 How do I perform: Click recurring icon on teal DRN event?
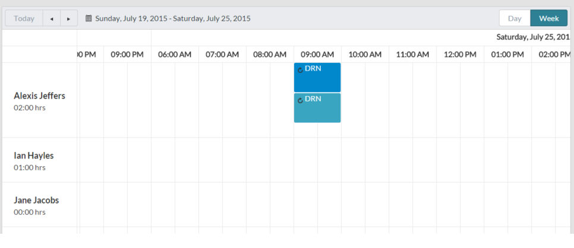[x=300, y=100]
